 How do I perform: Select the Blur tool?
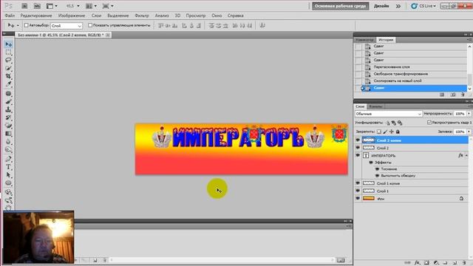coord(8,142)
